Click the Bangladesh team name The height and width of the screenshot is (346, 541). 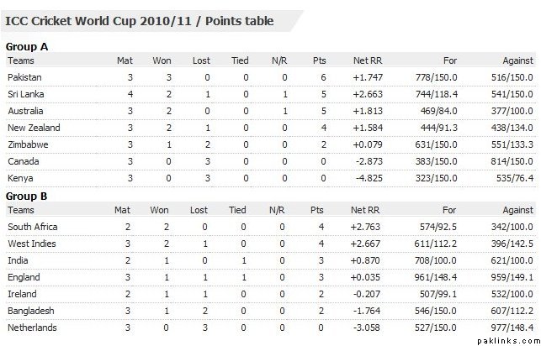pos(29,311)
